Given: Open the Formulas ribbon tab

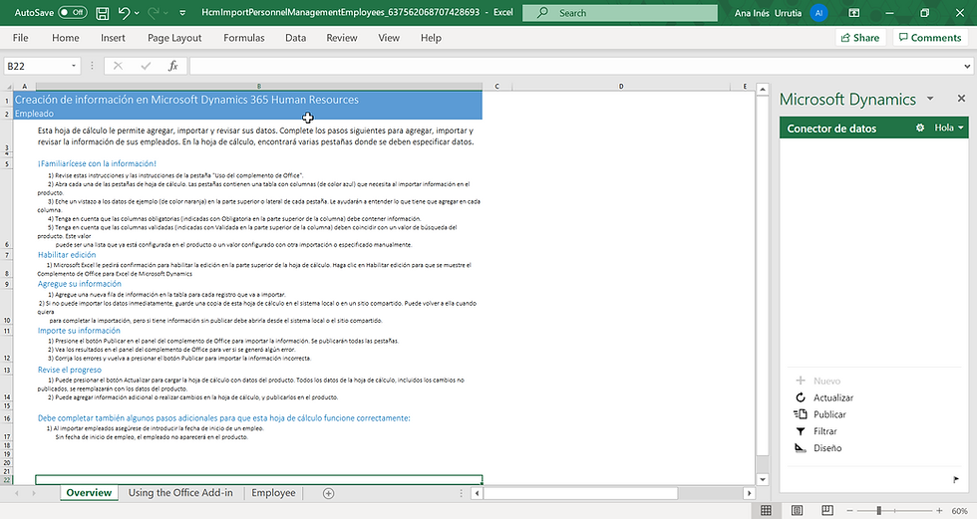Looking at the screenshot, I should (x=243, y=38).
